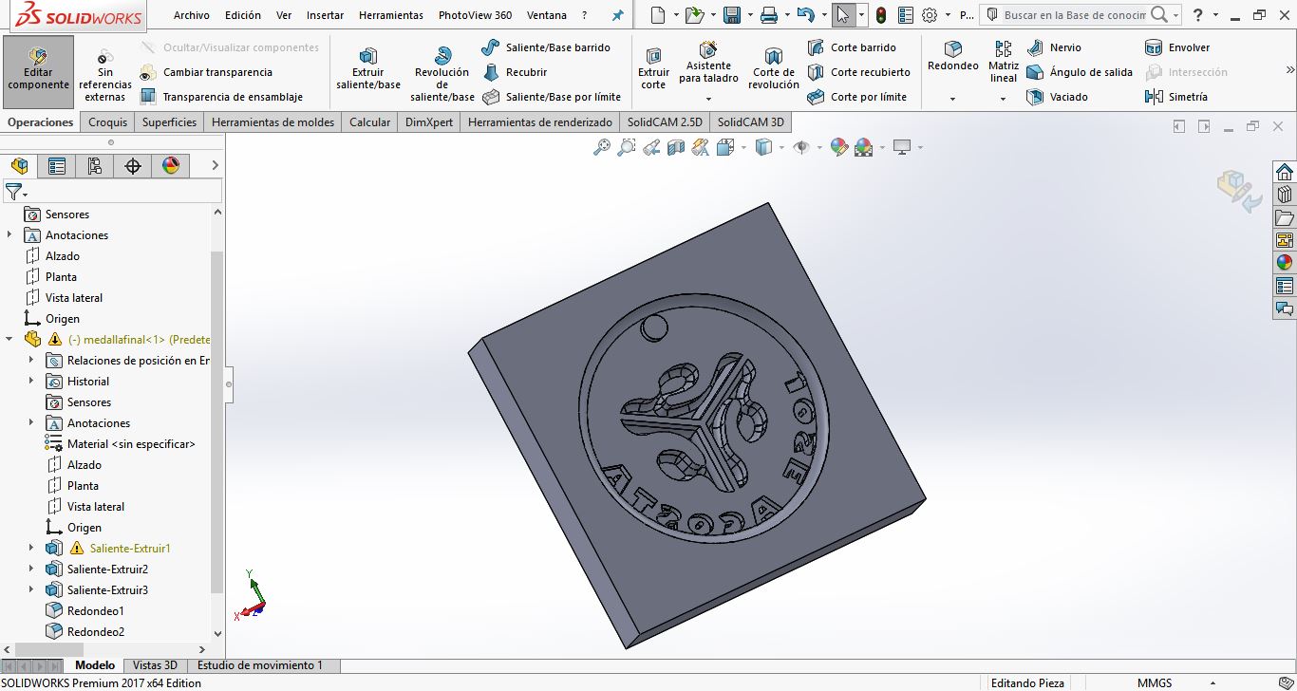Switch to the Croquis tab
Screen dimensions: 1297x691
[107, 121]
